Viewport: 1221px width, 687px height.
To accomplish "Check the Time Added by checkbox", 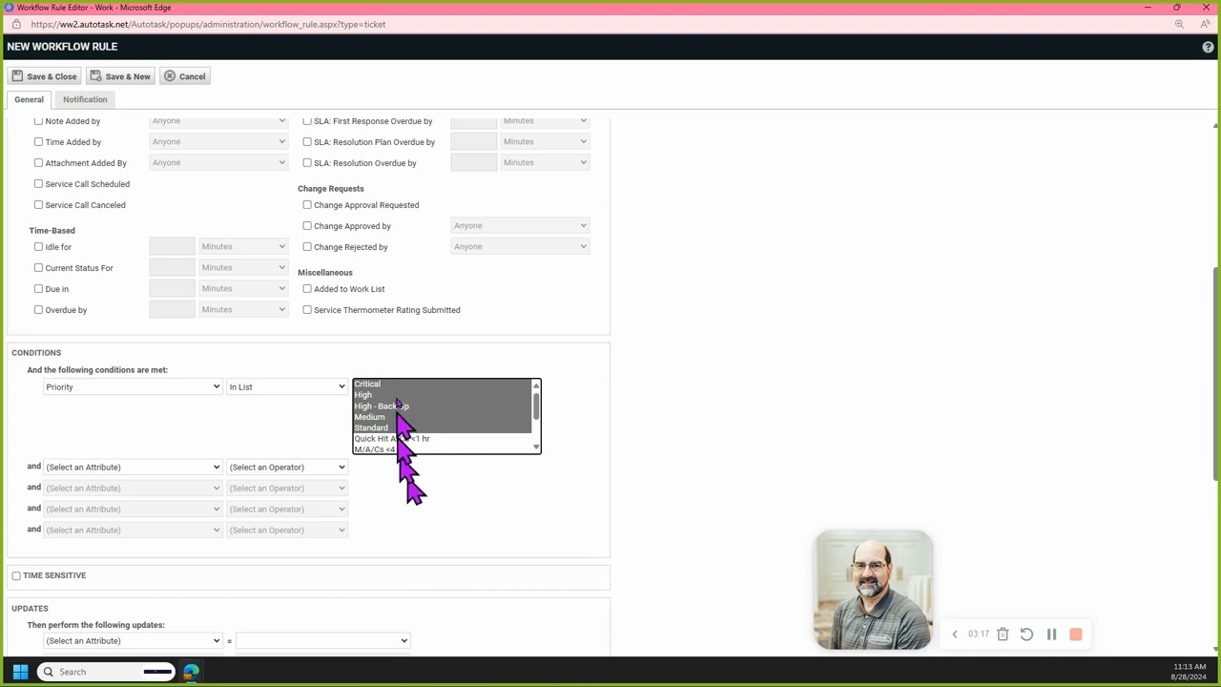I will 38,142.
